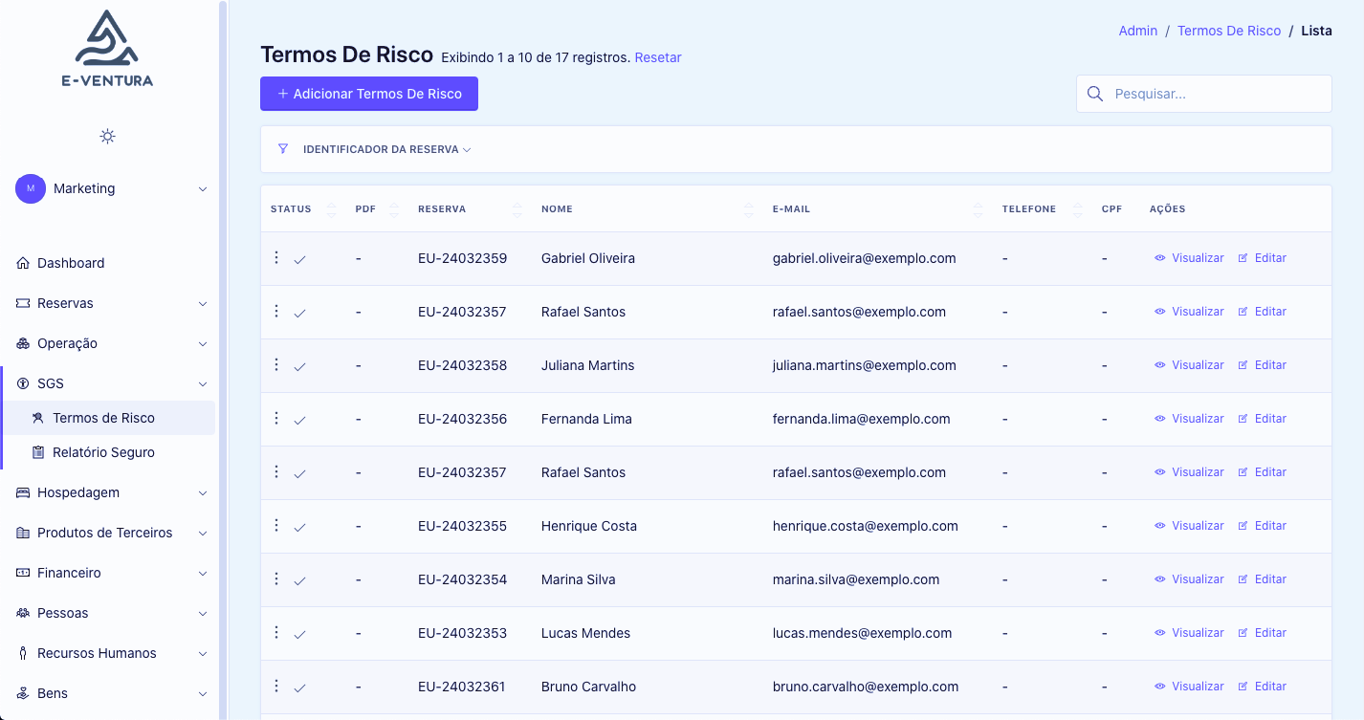Open the three-dot menu for Gabriel Oliveira
Image resolution: width=1364 pixels, height=720 pixels.
(x=276, y=258)
